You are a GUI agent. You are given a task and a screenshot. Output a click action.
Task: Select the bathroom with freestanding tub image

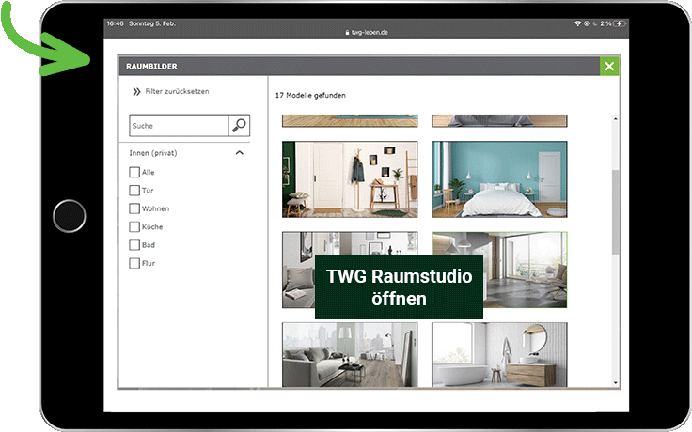point(499,354)
